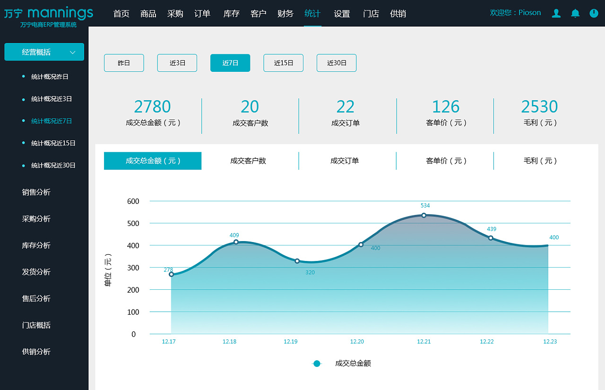Click the data point labeled 278
The width and height of the screenshot is (605, 390).
coord(171,273)
